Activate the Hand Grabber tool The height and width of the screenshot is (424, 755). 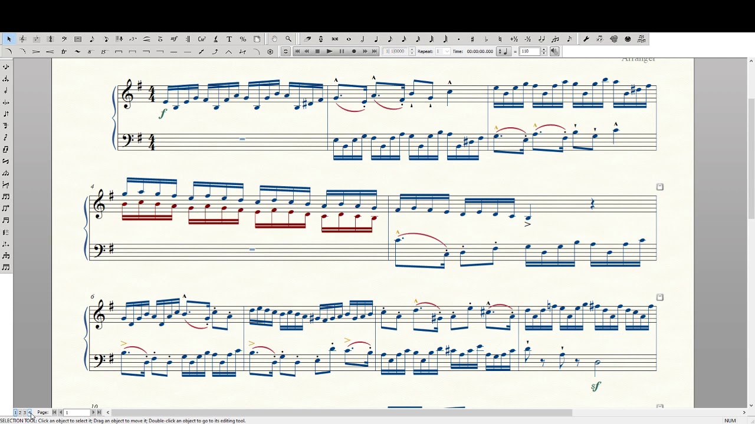tap(275, 39)
